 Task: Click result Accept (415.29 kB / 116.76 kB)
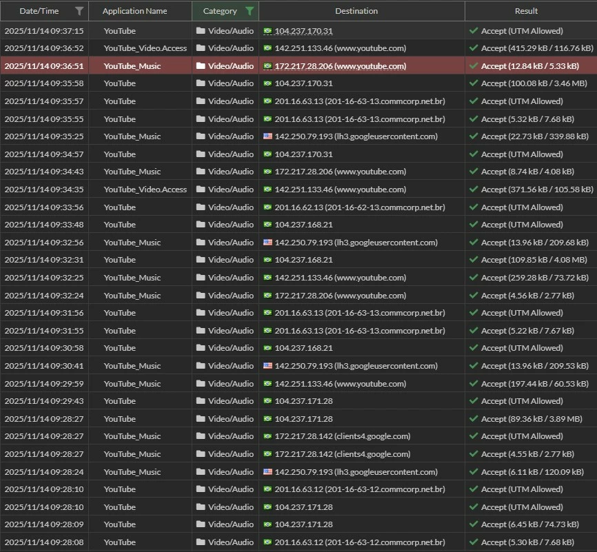click(537, 48)
